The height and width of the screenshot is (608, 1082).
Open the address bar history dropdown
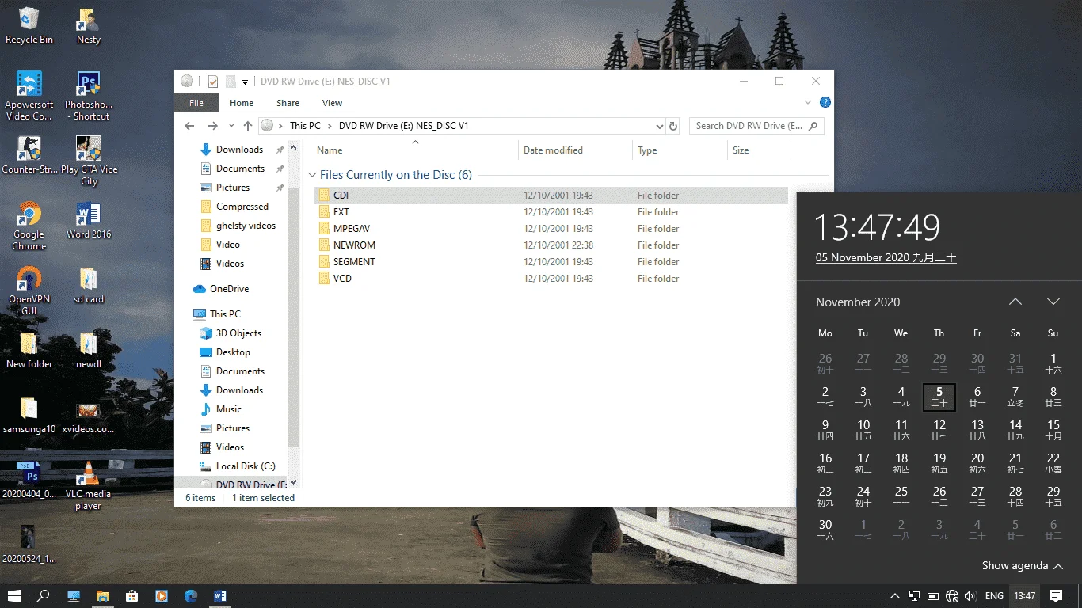(x=660, y=126)
